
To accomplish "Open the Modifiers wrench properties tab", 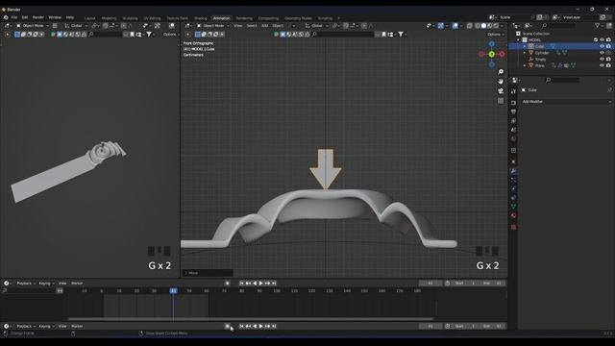I will (513, 171).
